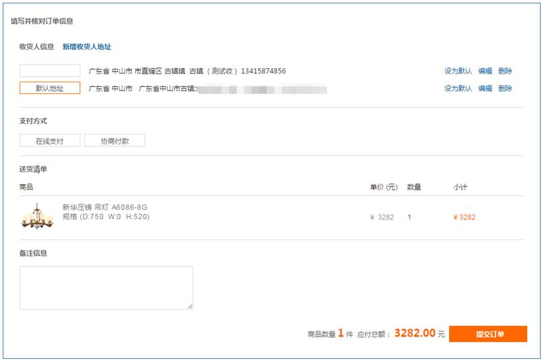Click the first address text with phone 13415874856
The width and height of the screenshot is (542, 361).
pyautogui.click(x=187, y=71)
